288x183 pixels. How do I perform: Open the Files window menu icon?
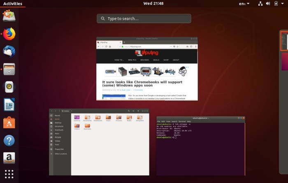[x=138, y=111]
